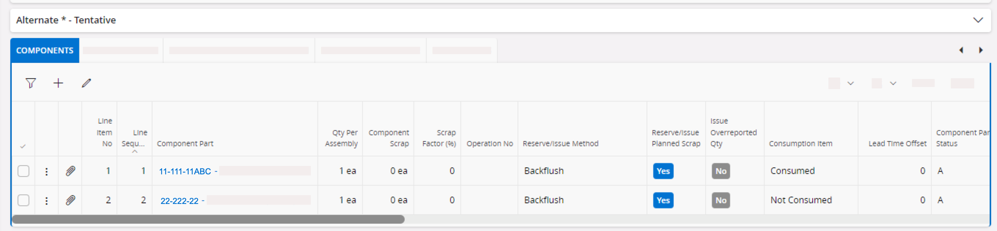Select checkbox for line item 2
Viewport: 997px width, 231px height.
click(x=23, y=200)
